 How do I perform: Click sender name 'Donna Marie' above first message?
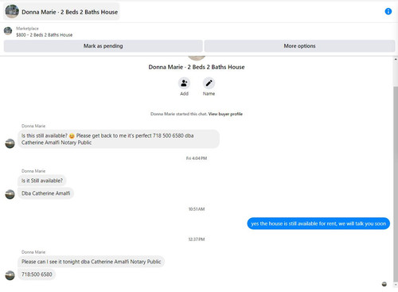pos(33,126)
